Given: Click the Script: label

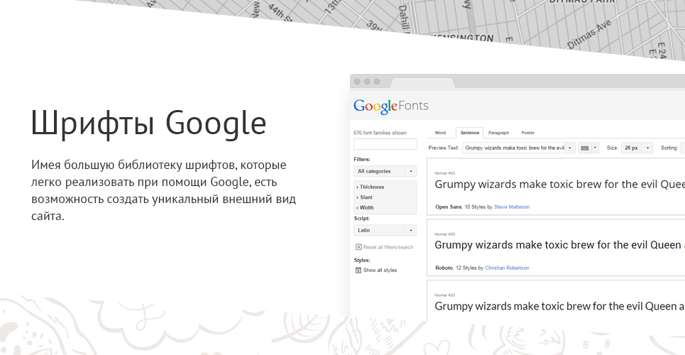Looking at the screenshot, I should (x=361, y=218).
